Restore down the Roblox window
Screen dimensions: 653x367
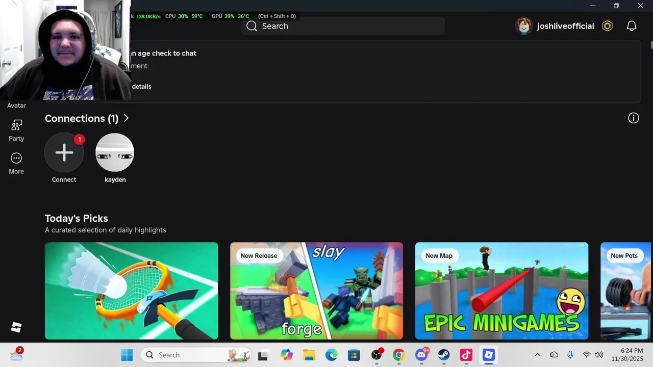[616, 6]
